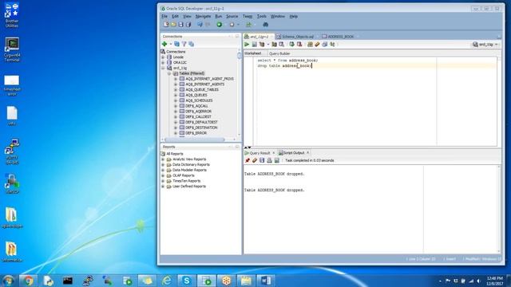This screenshot has height=287, width=511.
Task: Close the Script Output tab
Action: 307,152
